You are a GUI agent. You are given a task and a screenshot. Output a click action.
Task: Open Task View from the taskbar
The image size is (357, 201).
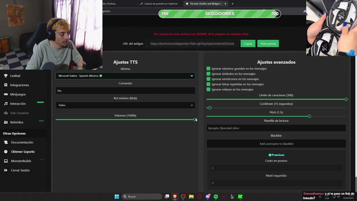point(167,197)
